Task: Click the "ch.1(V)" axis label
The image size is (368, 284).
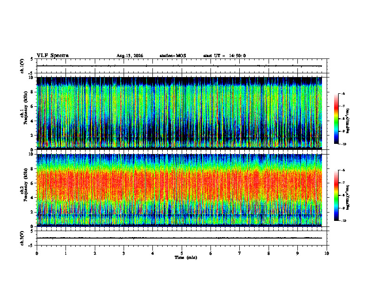Action: [22, 66]
